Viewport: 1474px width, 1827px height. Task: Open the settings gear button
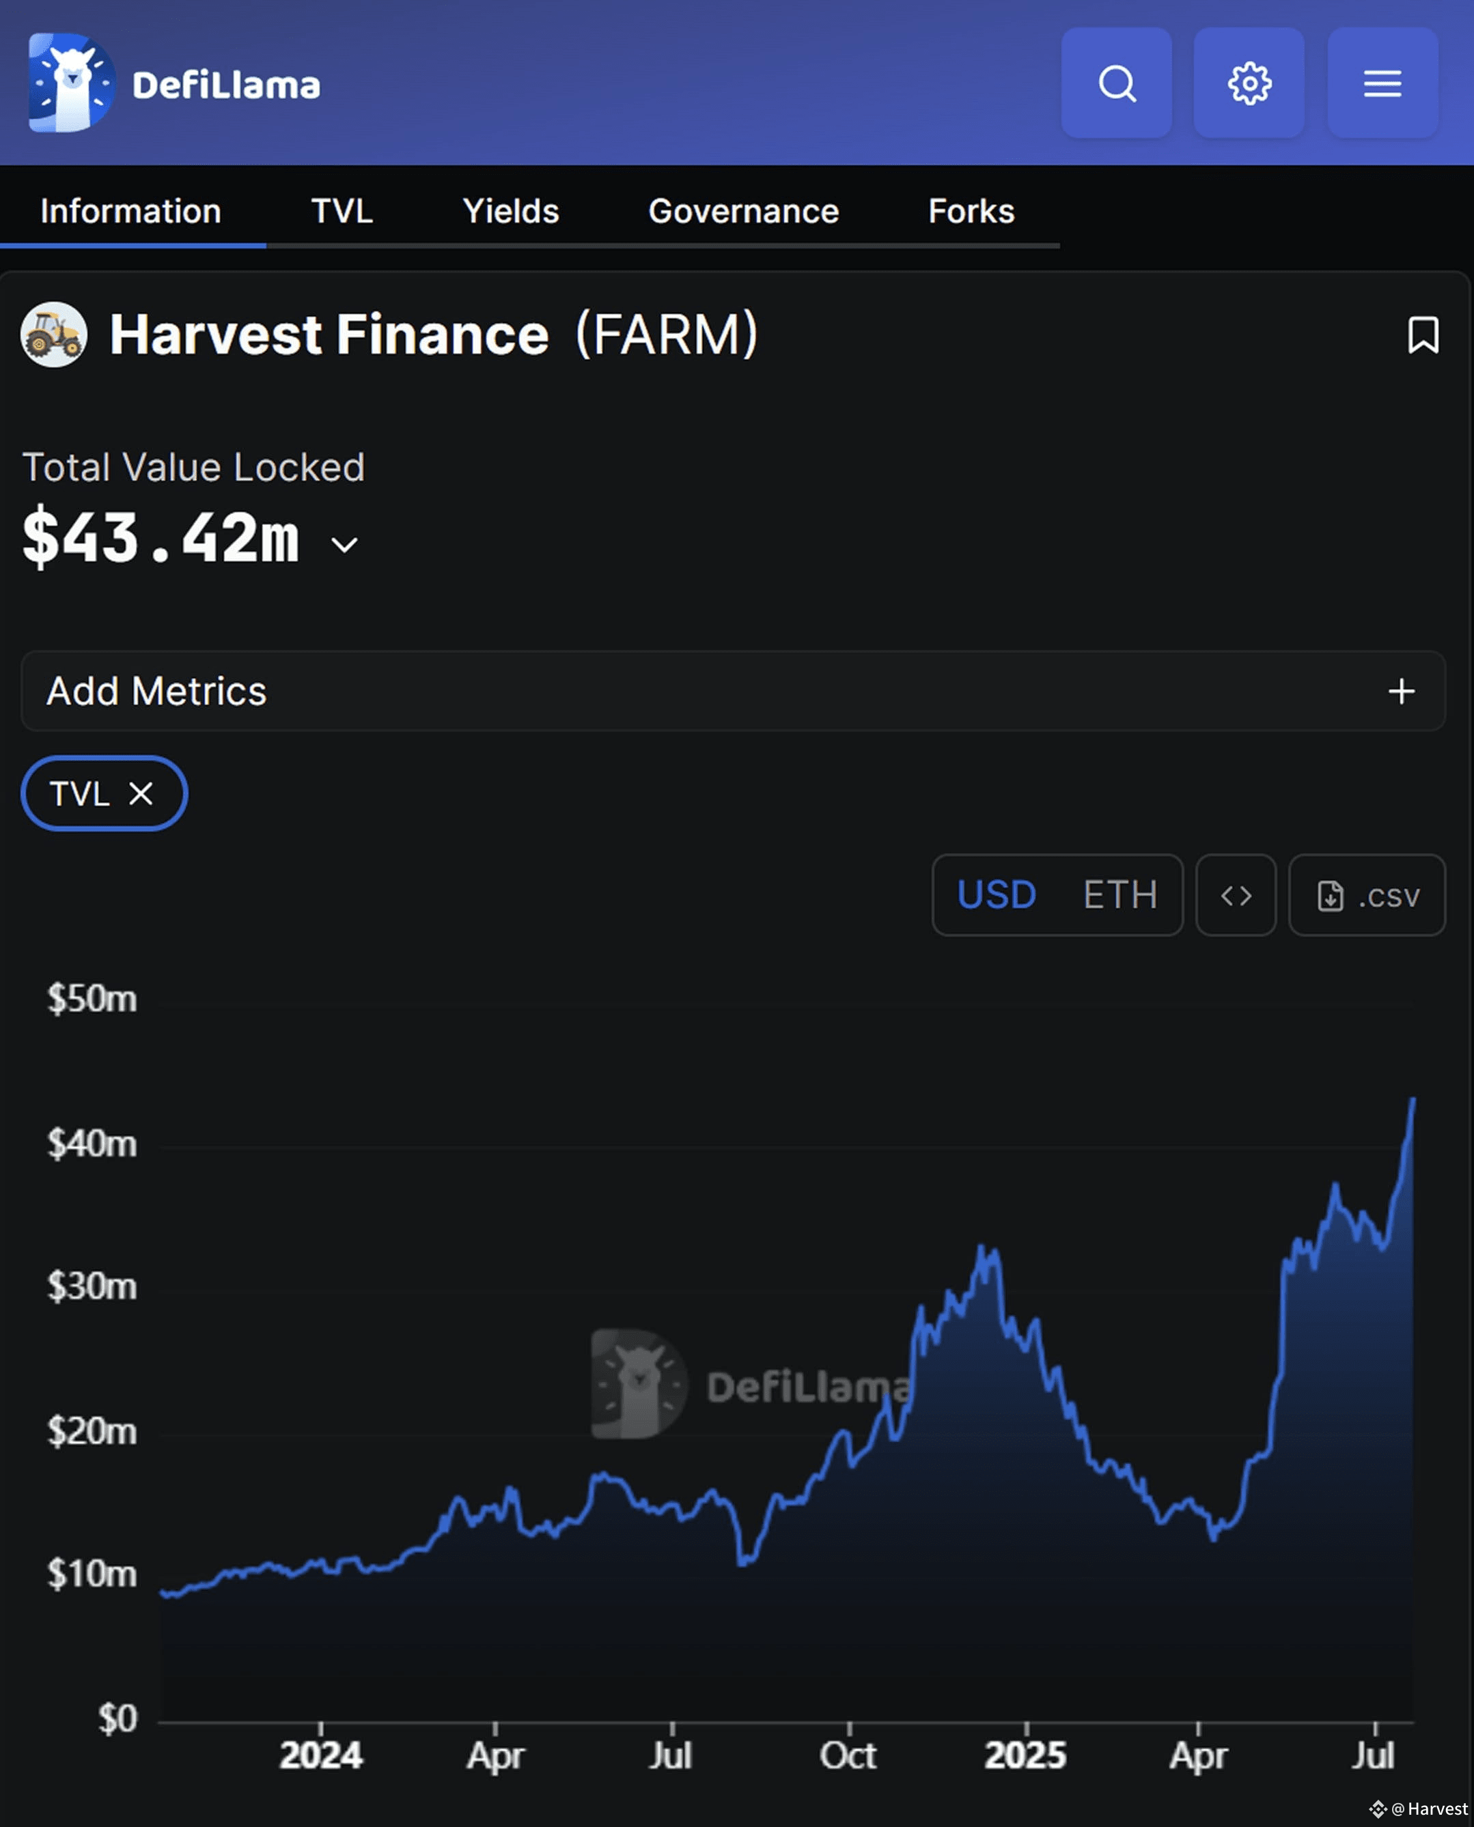tap(1249, 83)
